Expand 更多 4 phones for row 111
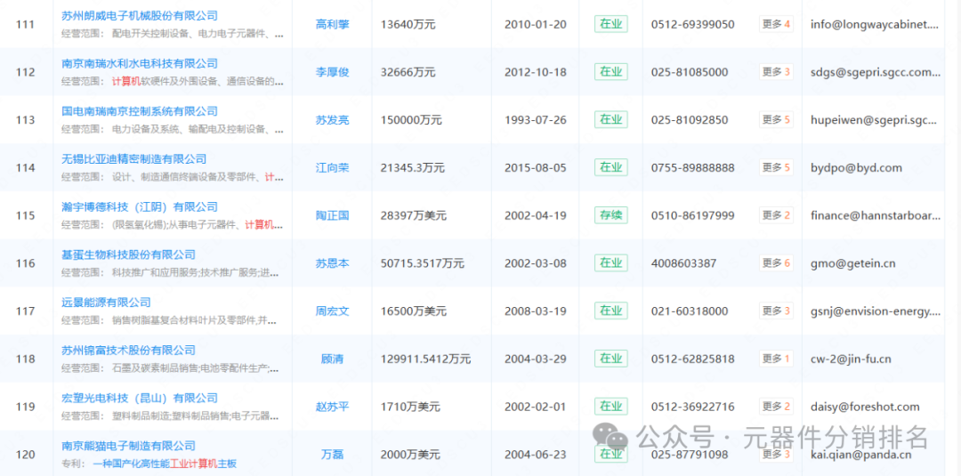 click(x=776, y=25)
